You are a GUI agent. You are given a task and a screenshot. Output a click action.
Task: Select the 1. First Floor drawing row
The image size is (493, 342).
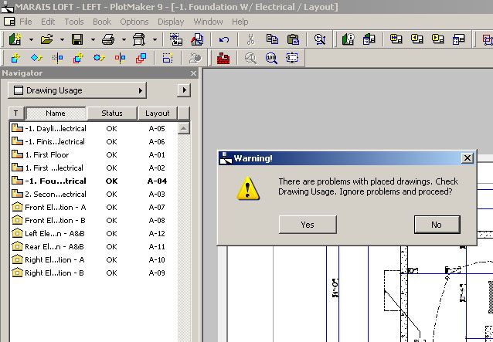point(93,155)
